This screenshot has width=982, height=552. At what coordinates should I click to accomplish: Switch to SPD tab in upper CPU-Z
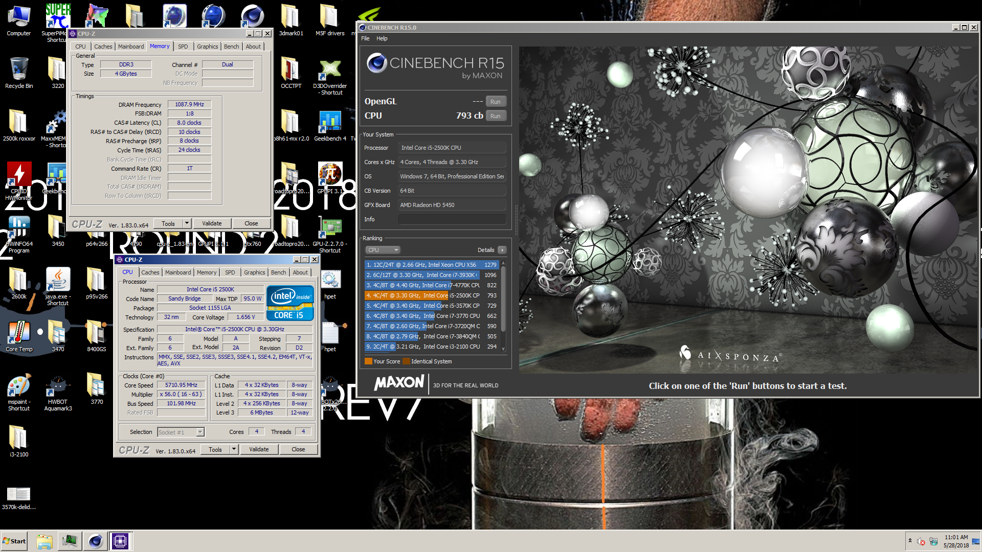point(183,47)
